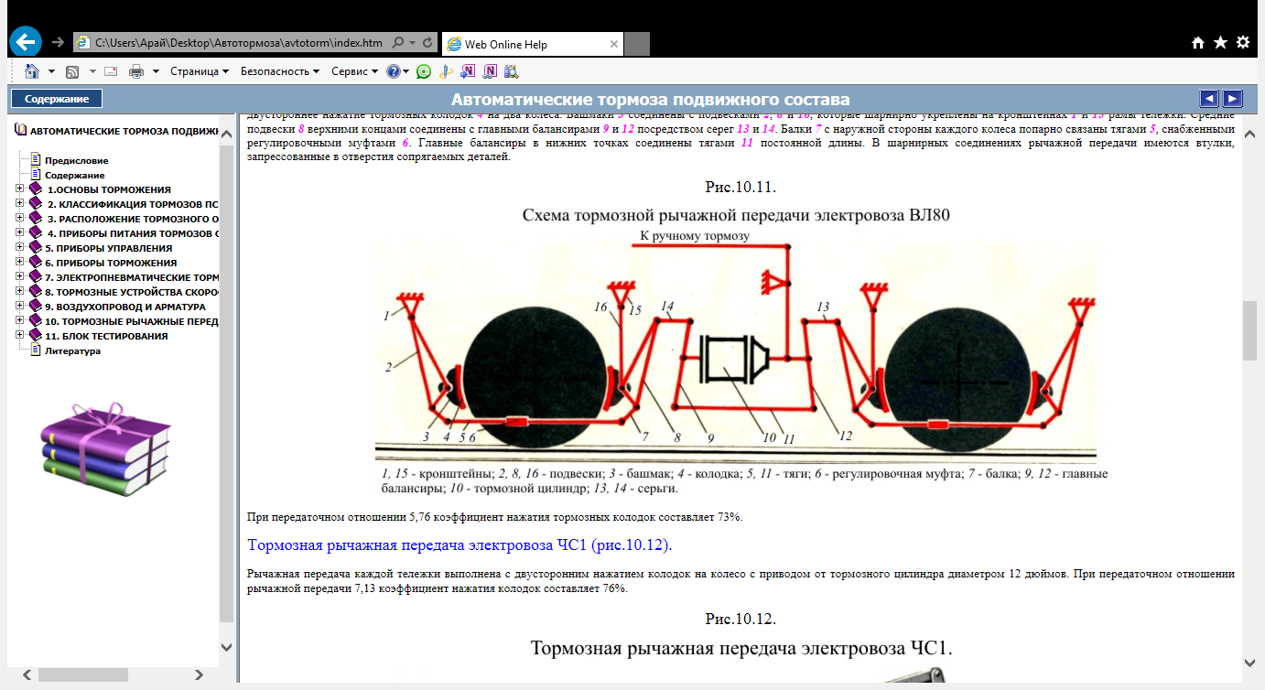Select 5. ПРИБОРЫ УПРАВЛЕНИЯ tree item
Screen dimensions: 1265x690
109,248
